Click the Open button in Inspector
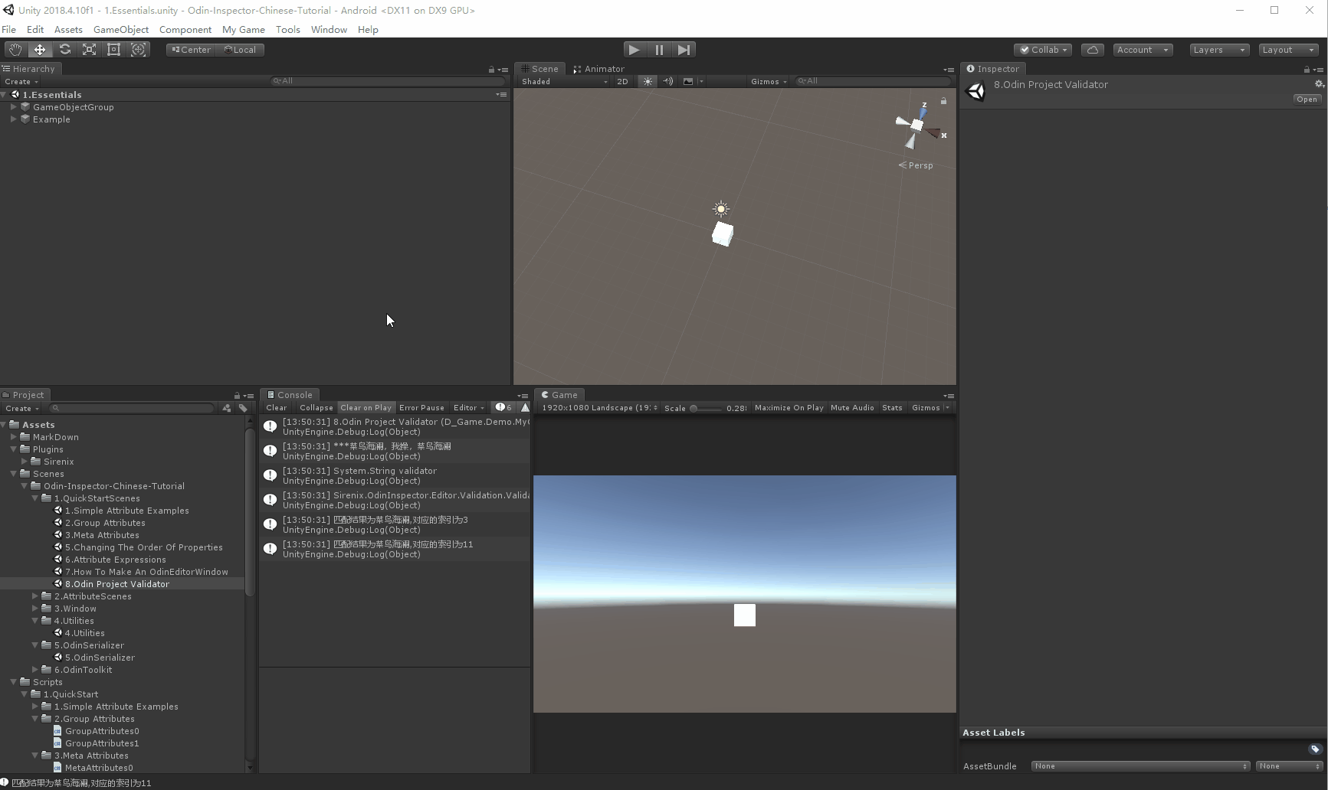1328x790 pixels. point(1307,100)
